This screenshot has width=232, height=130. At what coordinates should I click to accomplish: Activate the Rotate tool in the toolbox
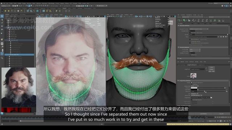click(x=2, y=30)
